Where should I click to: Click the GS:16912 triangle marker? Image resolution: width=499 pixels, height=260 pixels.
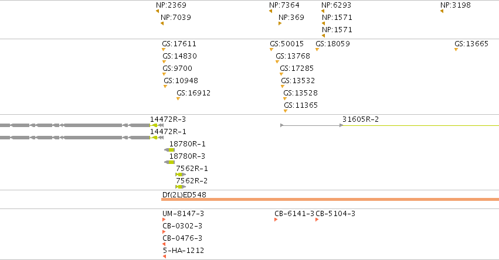pos(178,99)
